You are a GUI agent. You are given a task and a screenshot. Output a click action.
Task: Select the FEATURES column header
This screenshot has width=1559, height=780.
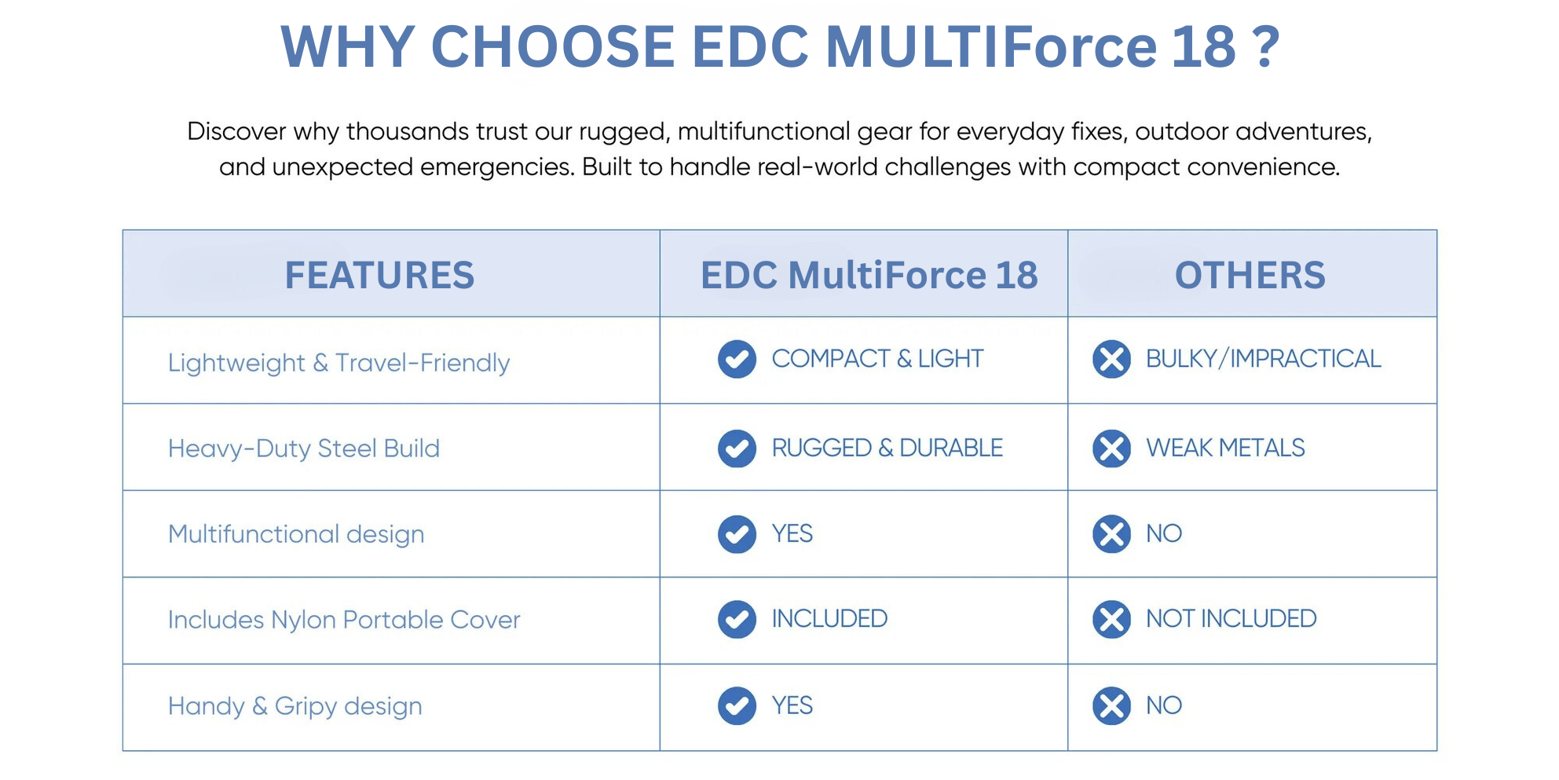(x=379, y=275)
